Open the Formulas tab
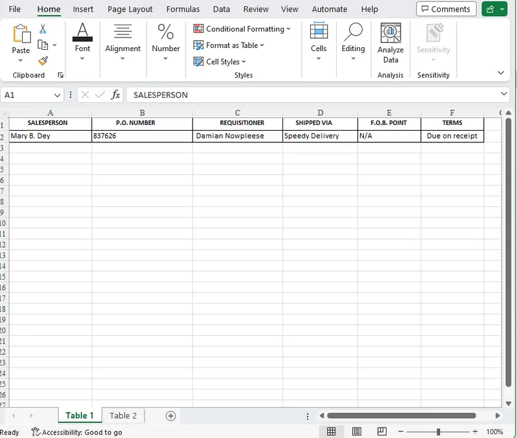The width and height of the screenshot is (517, 438). click(183, 9)
